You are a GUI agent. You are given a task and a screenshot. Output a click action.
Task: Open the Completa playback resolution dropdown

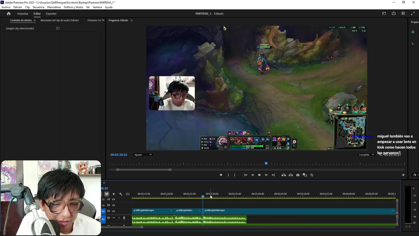click(x=366, y=155)
